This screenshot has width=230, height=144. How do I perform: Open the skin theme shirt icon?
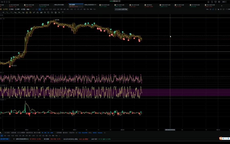pyautogui.click(x=215, y=2)
